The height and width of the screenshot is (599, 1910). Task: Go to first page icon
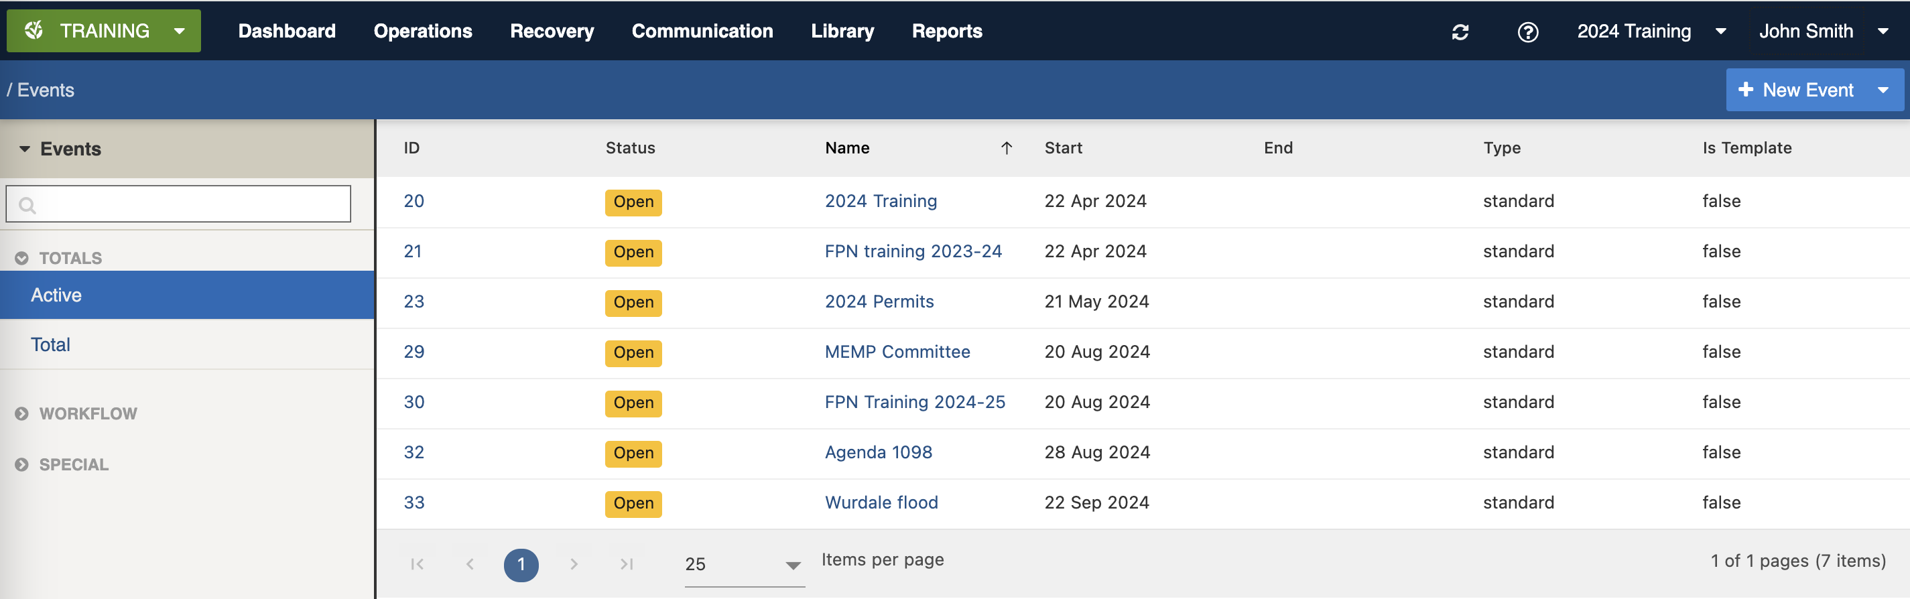click(417, 564)
